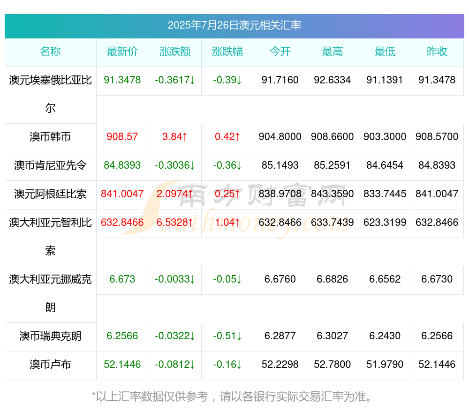Image resolution: width=469 pixels, height=411 pixels.
Task: Click change amount 6.5328↑
Action: [x=175, y=223]
